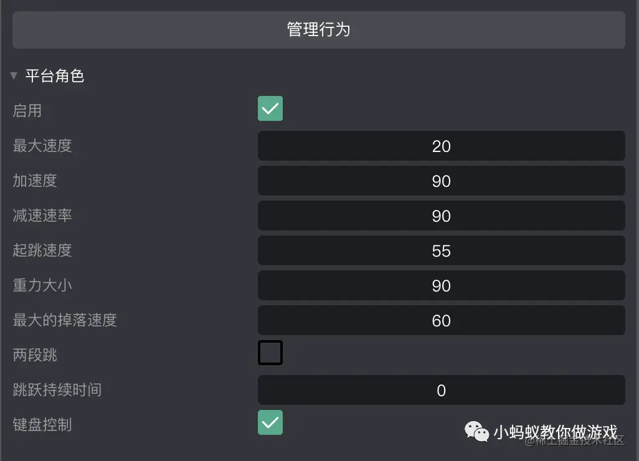
Task: Click the 跳跃持续时间 input showing 0
Action: (441, 390)
